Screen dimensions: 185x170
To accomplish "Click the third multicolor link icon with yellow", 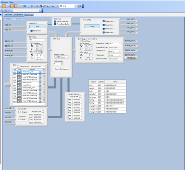I will tap(44, 6).
